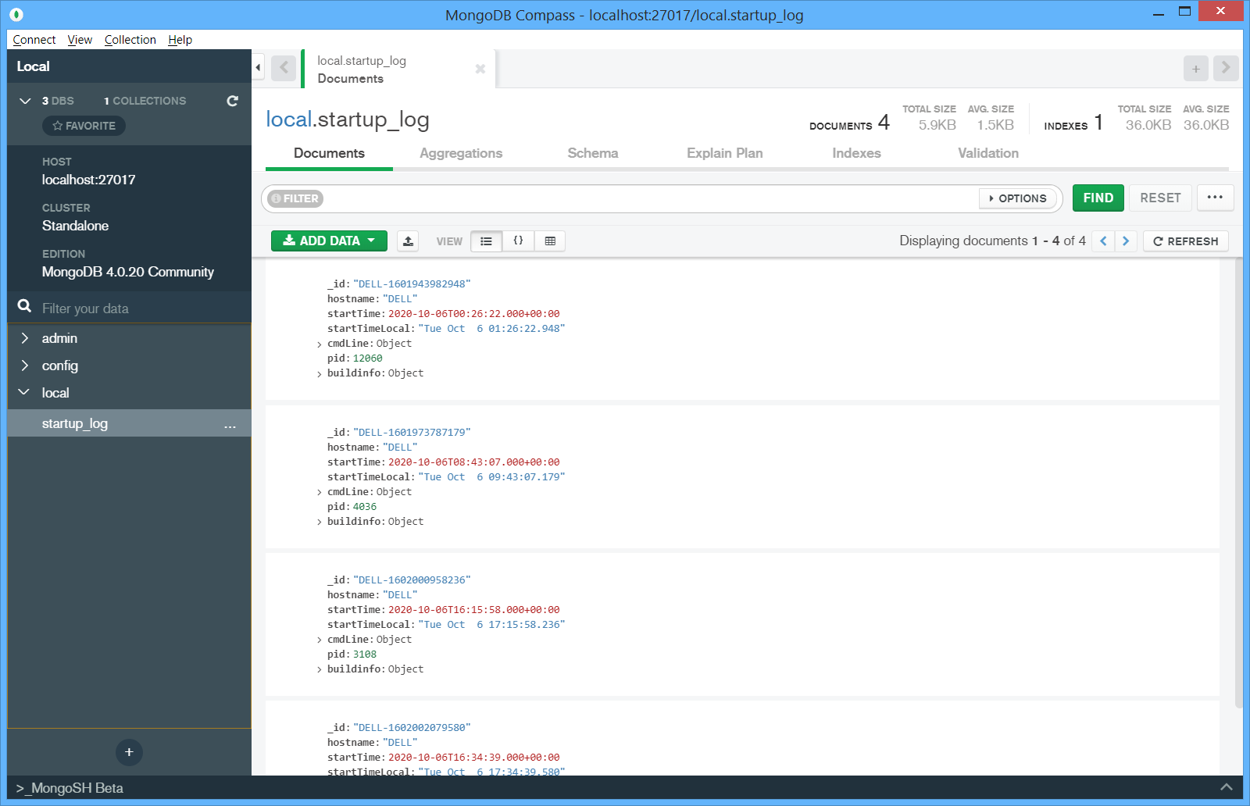The image size is (1250, 806).
Task: Click the Local connection header in sidebar
Action: (x=129, y=66)
